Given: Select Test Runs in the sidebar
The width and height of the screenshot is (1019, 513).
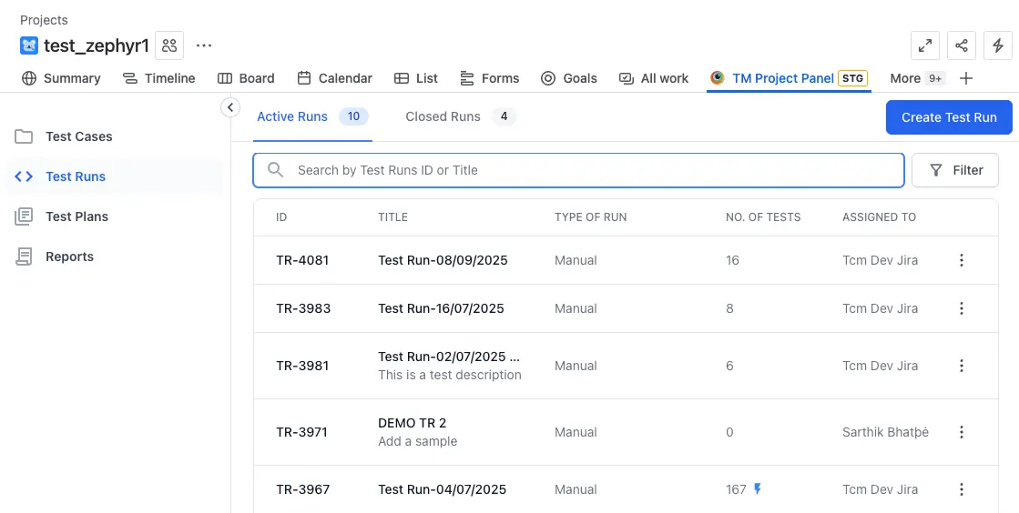Looking at the screenshot, I should coord(114,176).
